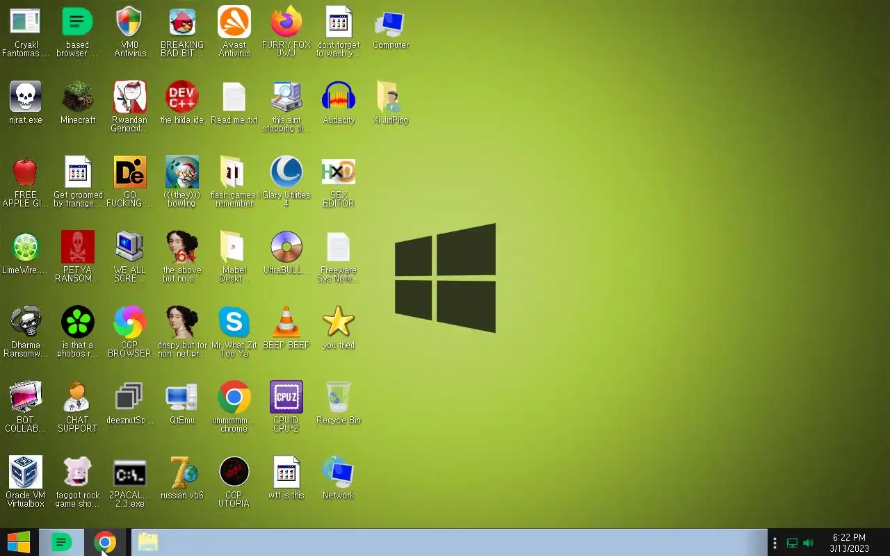890x556 pixels.
Task: Select the based browser desktop shortcut
Action: tap(77, 23)
